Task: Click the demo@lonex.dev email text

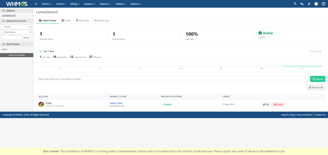Action: [x=117, y=106]
